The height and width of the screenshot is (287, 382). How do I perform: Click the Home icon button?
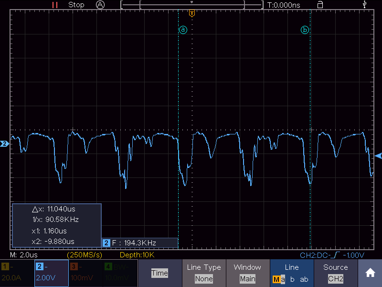(370, 273)
